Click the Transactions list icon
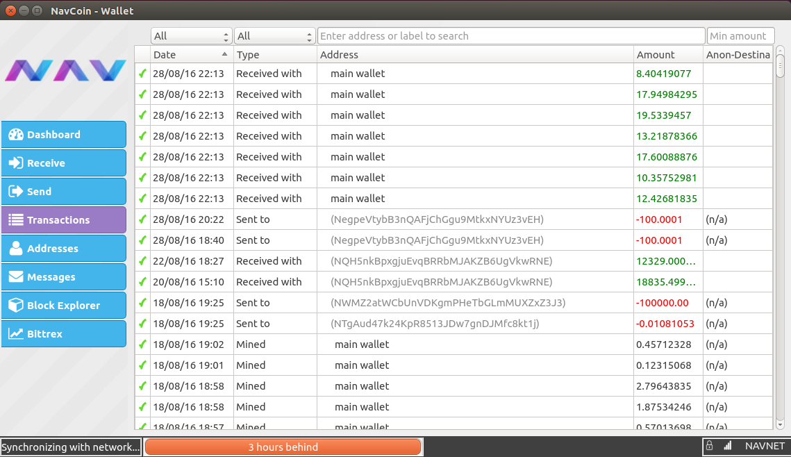Image resolution: width=791 pixels, height=457 pixels. (16, 220)
